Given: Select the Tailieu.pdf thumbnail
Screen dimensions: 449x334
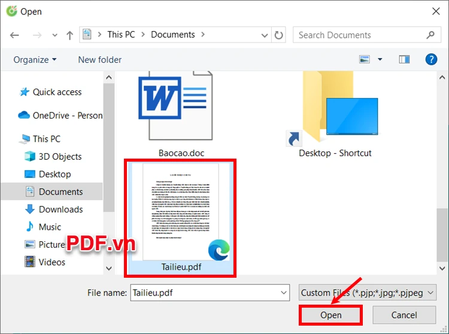Looking at the screenshot, I should 181,211.
